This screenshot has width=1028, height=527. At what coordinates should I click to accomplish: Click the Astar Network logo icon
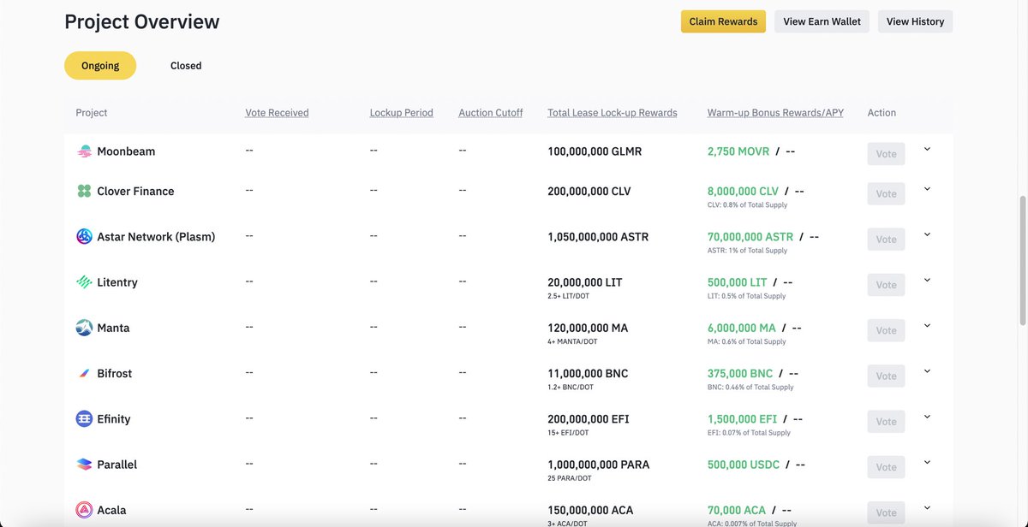84,236
